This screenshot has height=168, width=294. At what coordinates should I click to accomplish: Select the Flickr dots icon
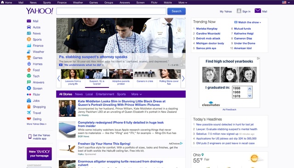coord(29,94)
